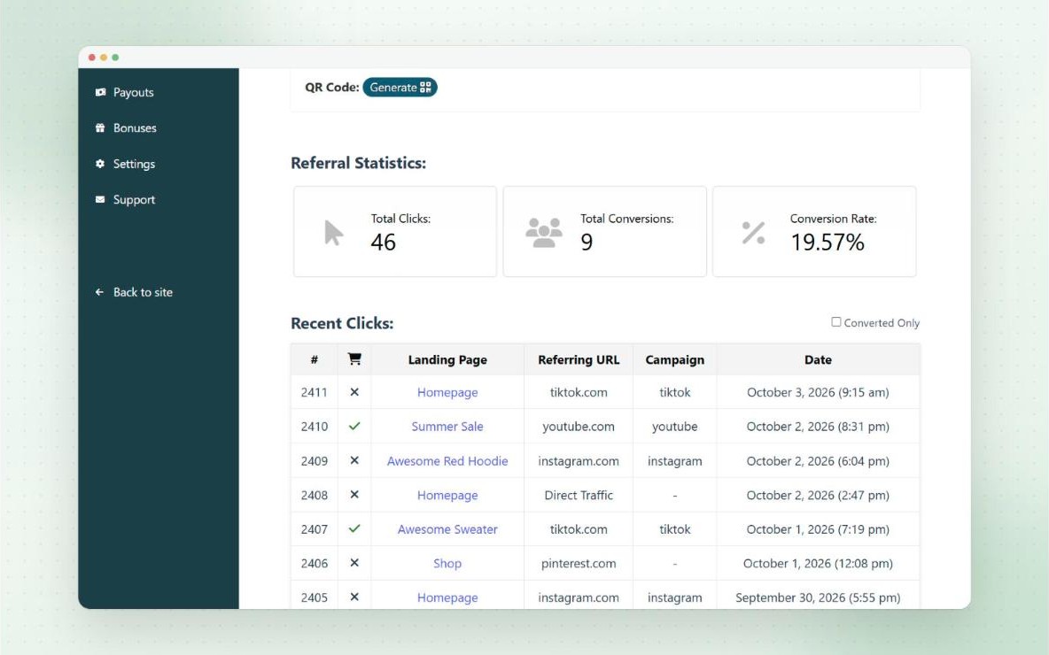Click the not-converted X icon in row 2406

point(354,563)
